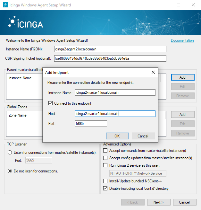Click the endpoint Port field with 5665
This screenshot has width=201, height=210.
point(91,124)
